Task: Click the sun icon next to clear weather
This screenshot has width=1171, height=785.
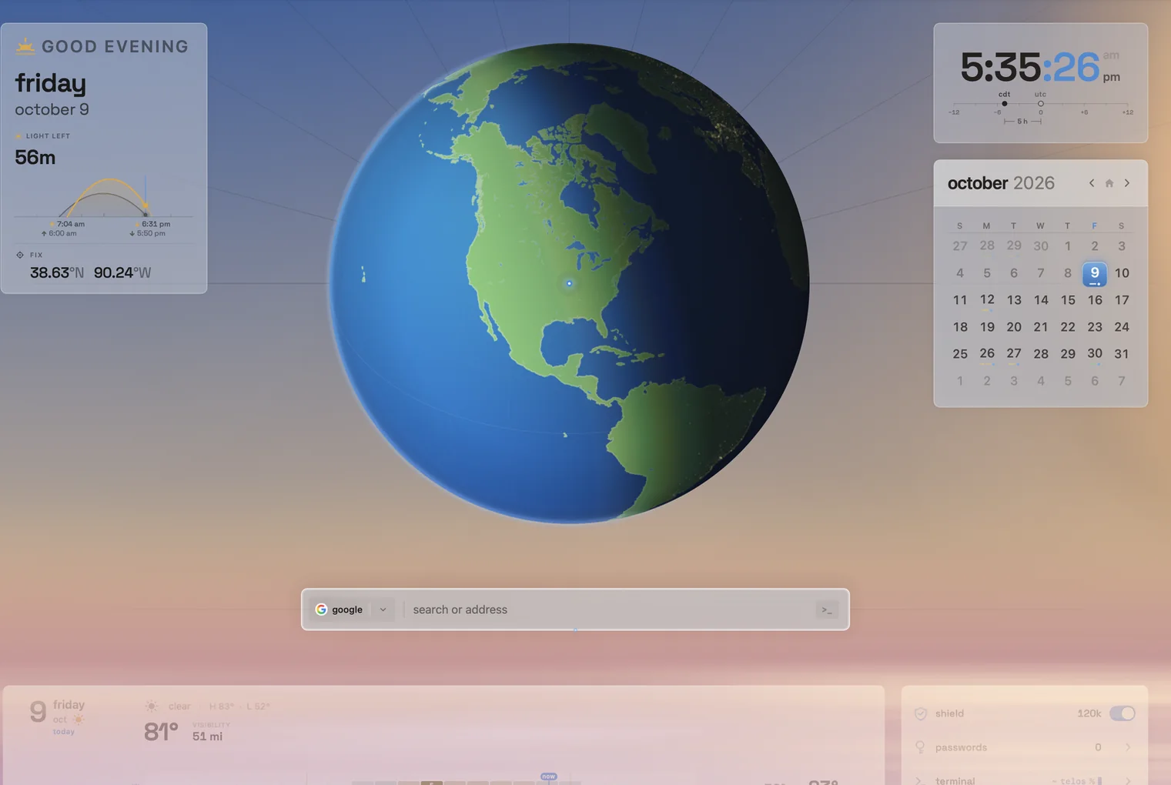Action: [x=152, y=706]
